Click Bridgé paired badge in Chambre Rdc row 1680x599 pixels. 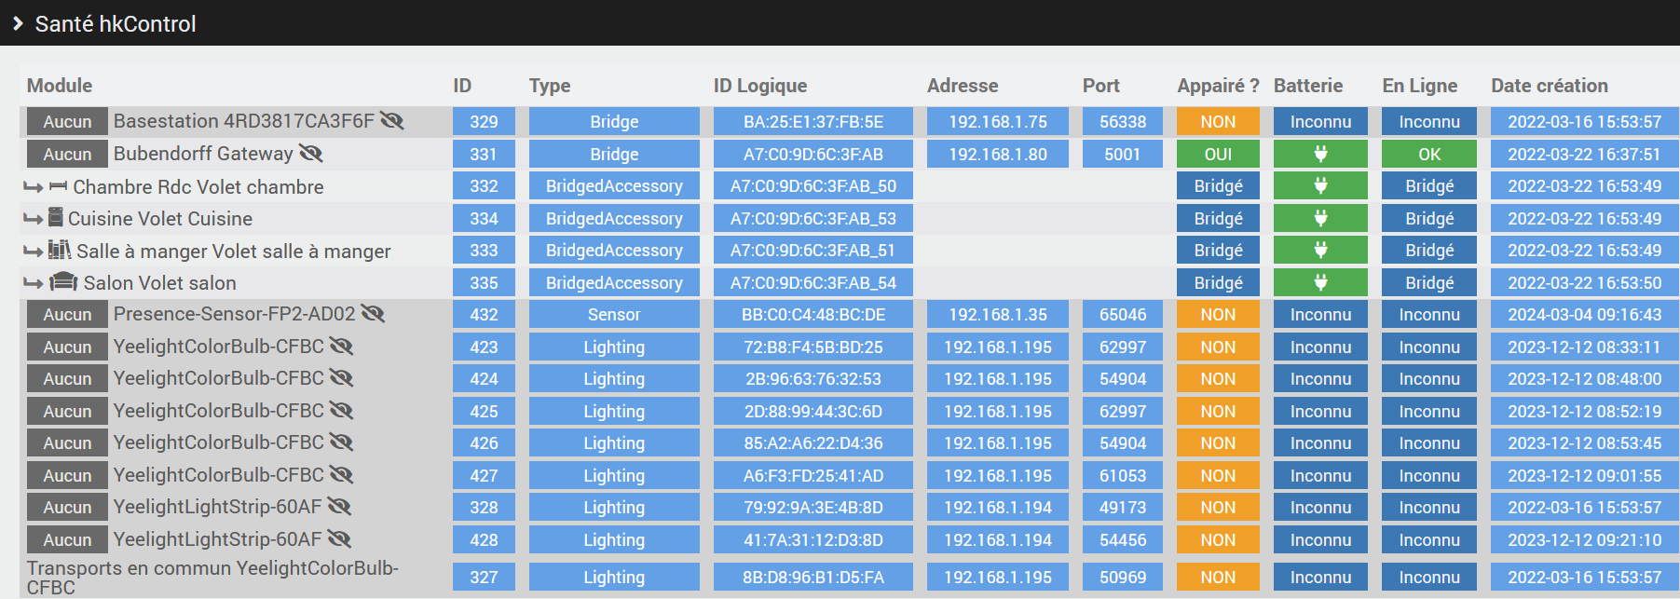coord(1218,185)
